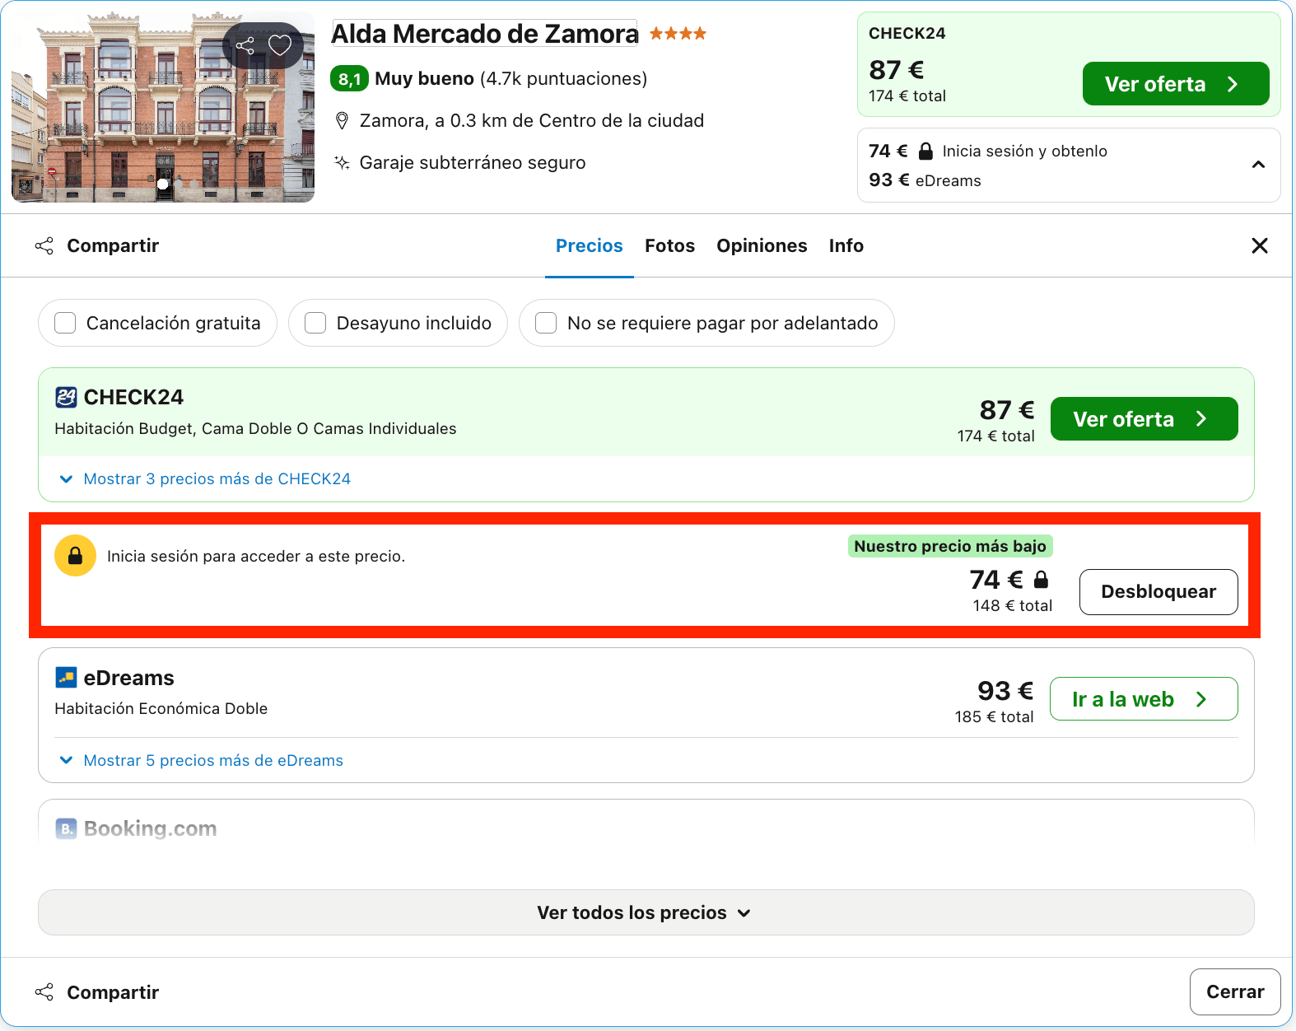The width and height of the screenshot is (1296, 1031).
Task: Expand Ver todos los precios
Action: [x=646, y=912]
